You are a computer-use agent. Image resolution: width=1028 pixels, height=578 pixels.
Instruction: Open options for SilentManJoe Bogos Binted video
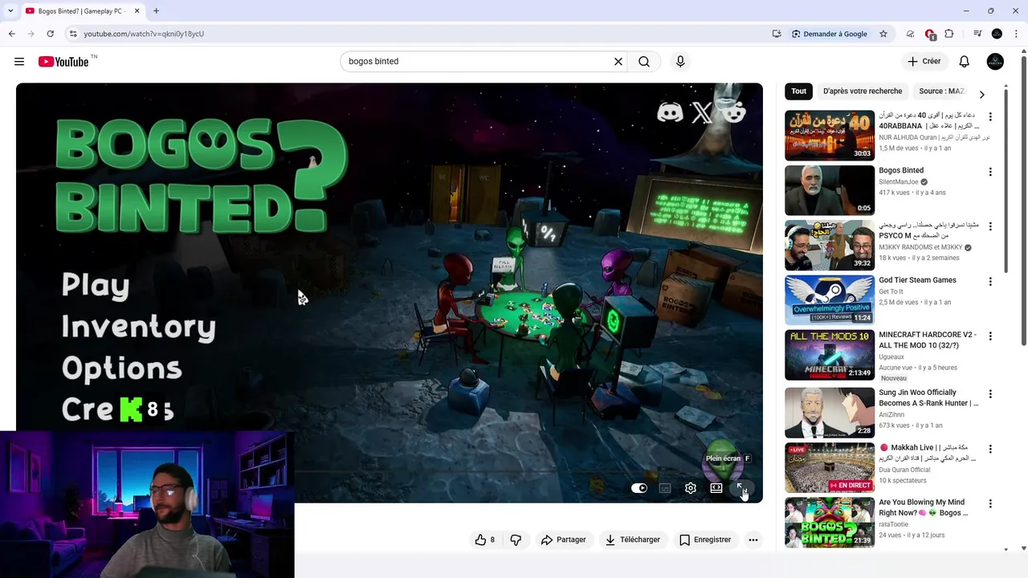click(x=990, y=172)
